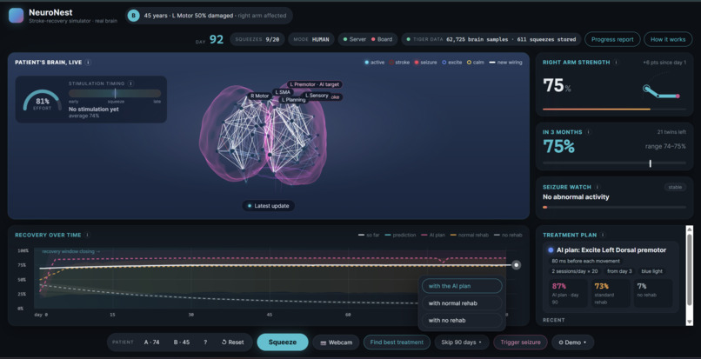Click '80 ms before each movement' tag
This screenshot has height=359, width=701.
pos(585,261)
